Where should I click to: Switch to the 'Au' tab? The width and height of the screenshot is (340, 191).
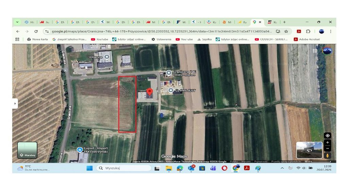point(45,22)
